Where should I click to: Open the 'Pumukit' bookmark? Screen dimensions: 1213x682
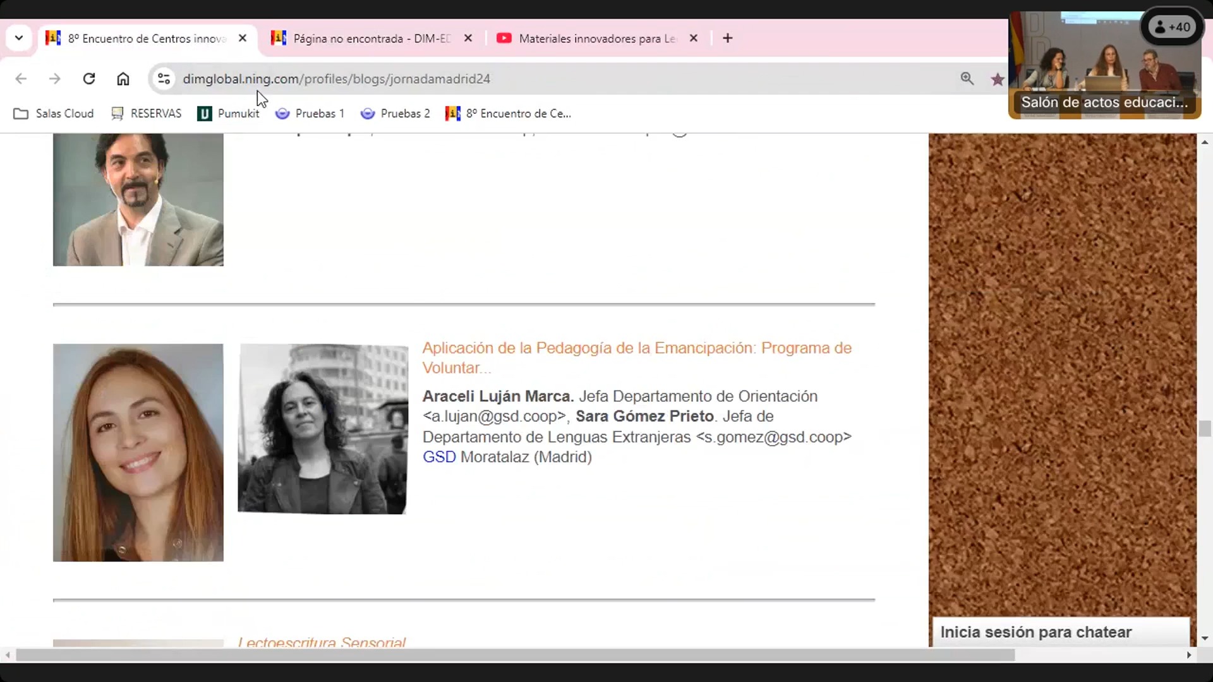point(229,114)
